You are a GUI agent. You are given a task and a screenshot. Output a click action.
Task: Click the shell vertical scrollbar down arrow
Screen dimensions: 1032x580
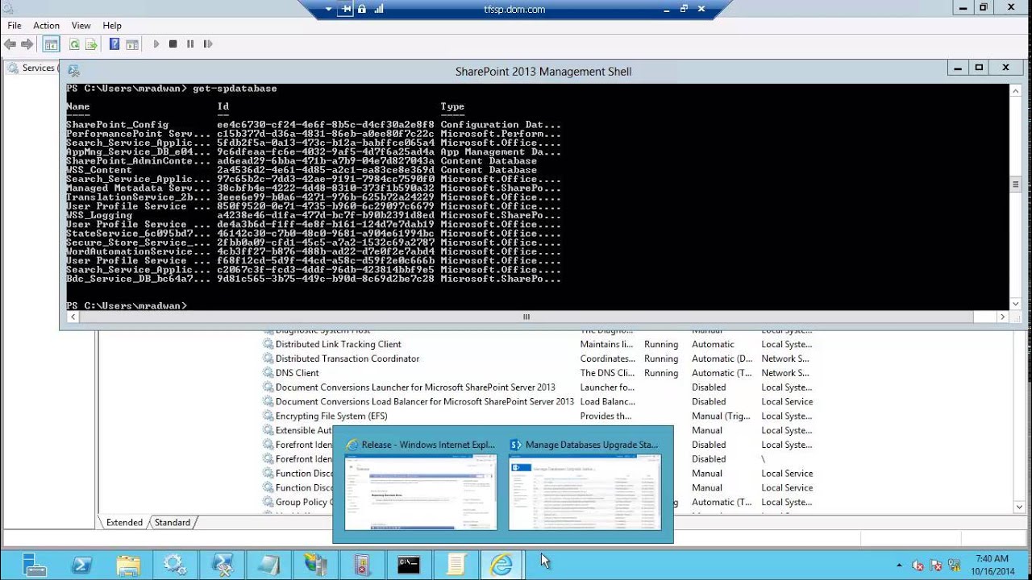[x=1015, y=304]
